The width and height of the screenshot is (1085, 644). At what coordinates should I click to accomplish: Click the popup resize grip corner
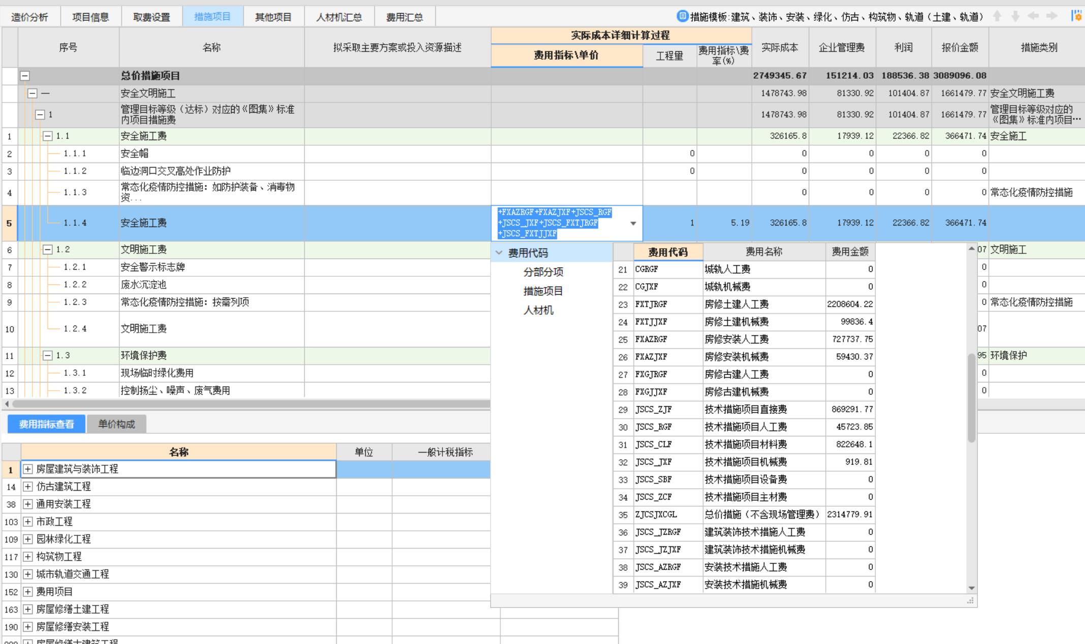(970, 601)
